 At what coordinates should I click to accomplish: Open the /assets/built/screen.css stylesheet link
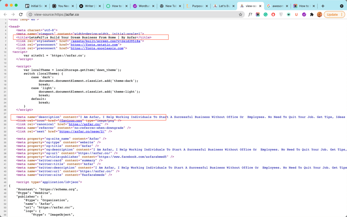[105, 41]
